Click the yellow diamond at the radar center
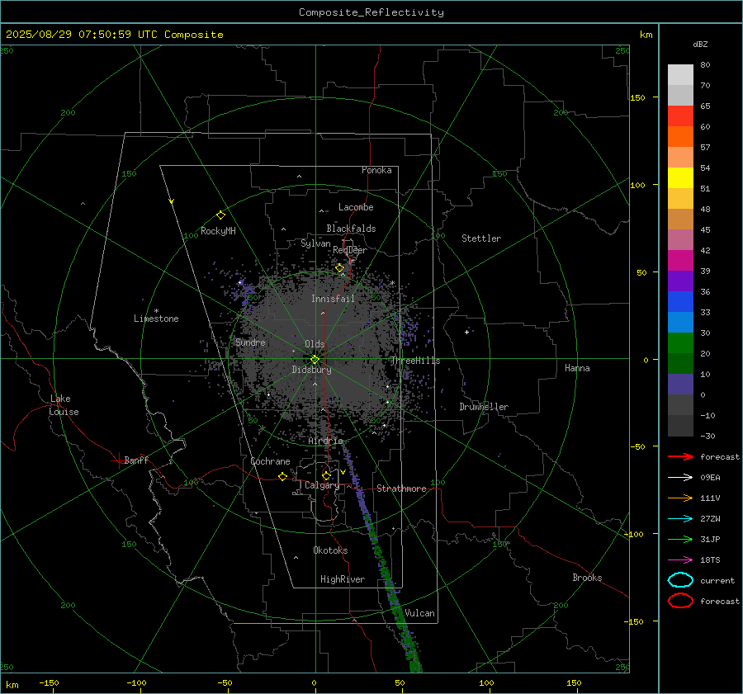This screenshot has height=694, width=743. [315, 359]
